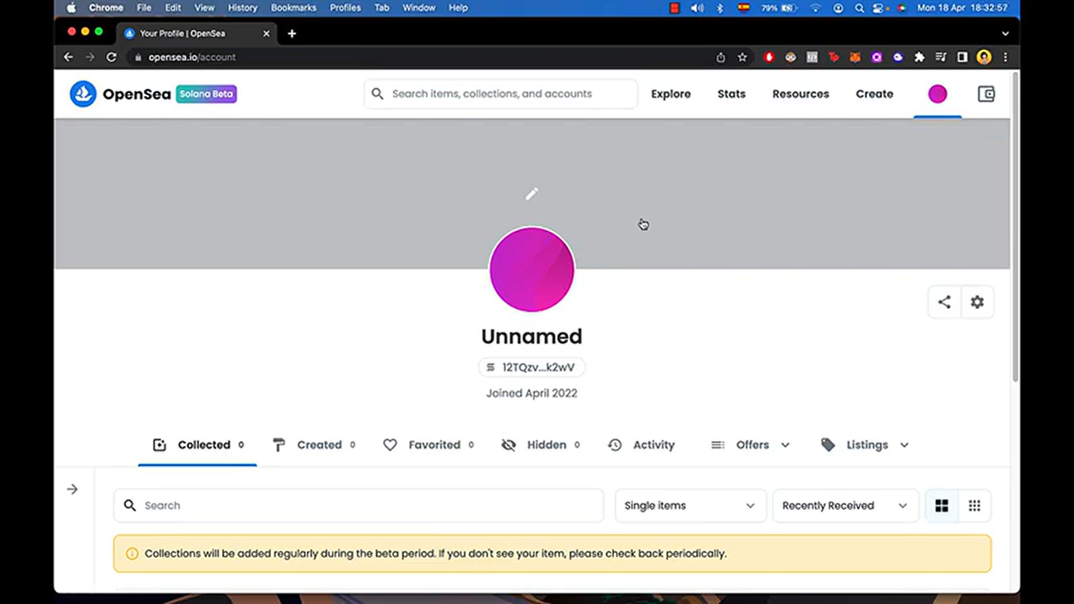This screenshot has width=1074, height=604.
Task: Click the MetaMask fox extension icon
Action: click(x=855, y=57)
